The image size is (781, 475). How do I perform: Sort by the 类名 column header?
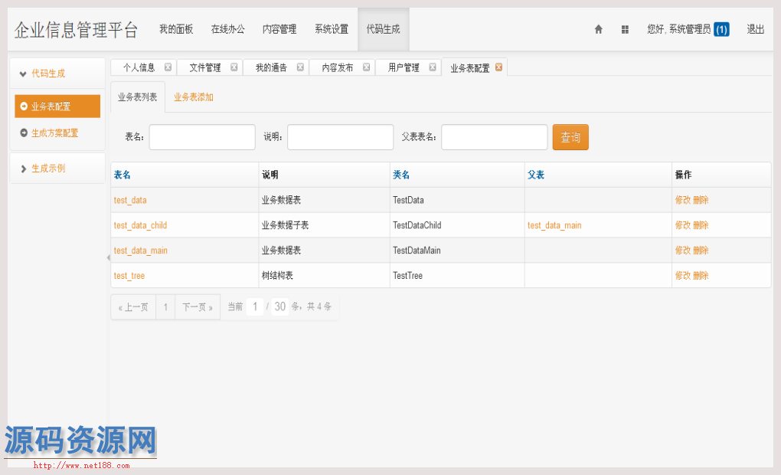coord(401,175)
